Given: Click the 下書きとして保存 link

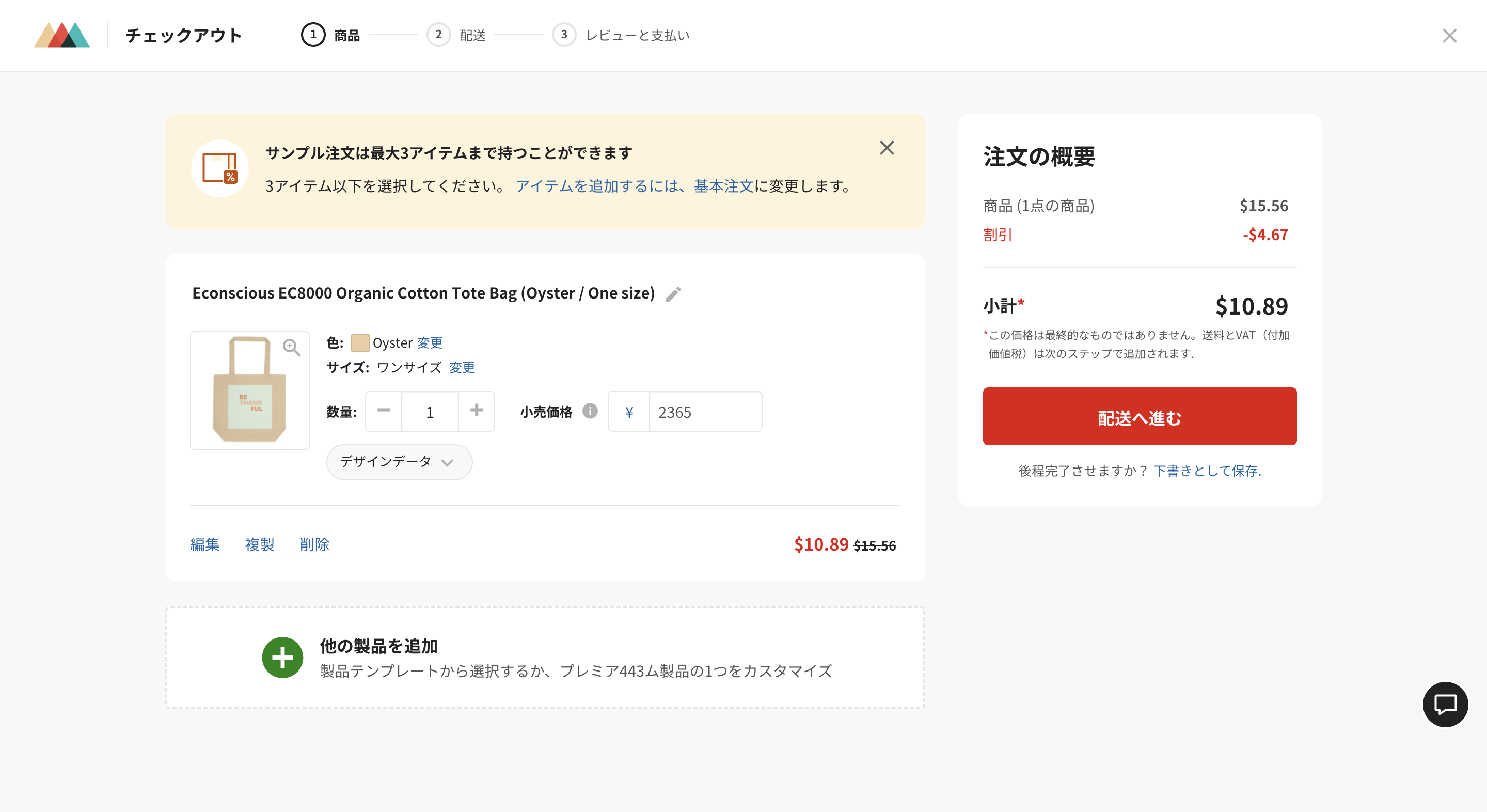Looking at the screenshot, I should [1207, 471].
